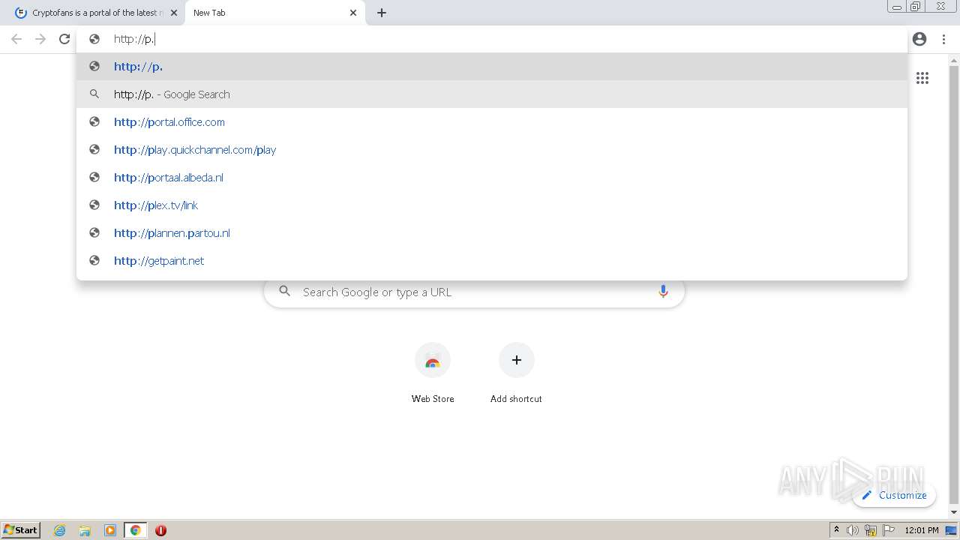The width and height of the screenshot is (960, 540).
Task: Click the globe icon beside plex.tv/link
Action: 94,205
